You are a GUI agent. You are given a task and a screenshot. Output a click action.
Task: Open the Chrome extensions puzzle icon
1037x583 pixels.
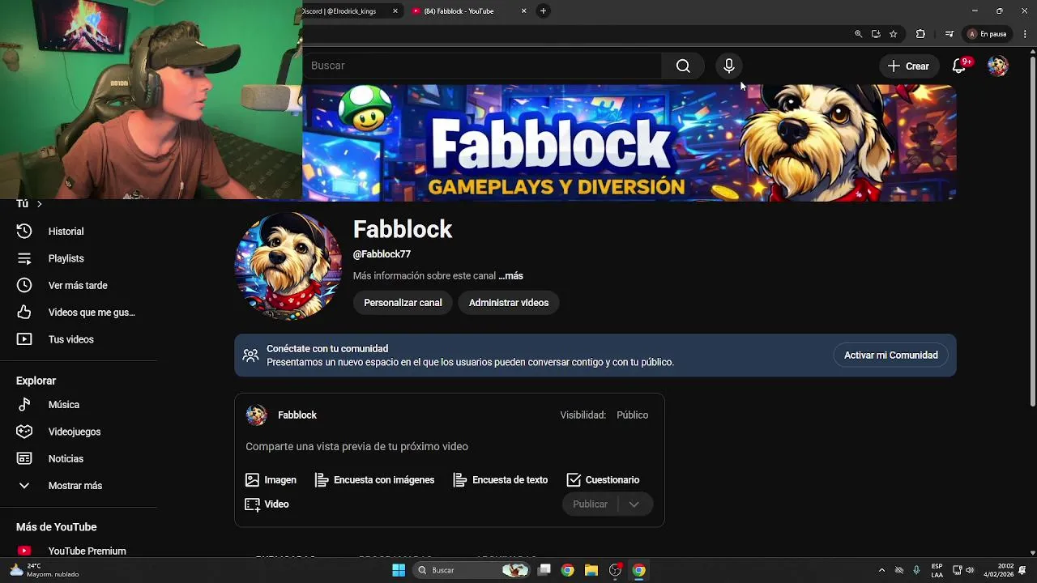click(920, 34)
